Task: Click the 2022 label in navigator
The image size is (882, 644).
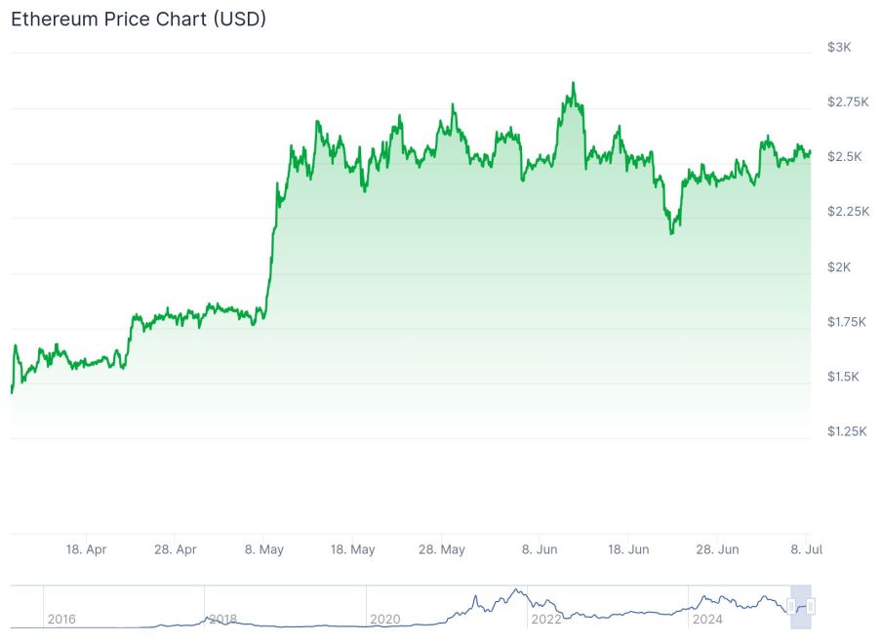Action: (x=545, y=619)
